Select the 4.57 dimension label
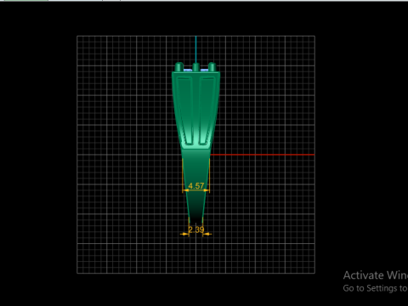 pyautogui.click(x=196, y=186)
